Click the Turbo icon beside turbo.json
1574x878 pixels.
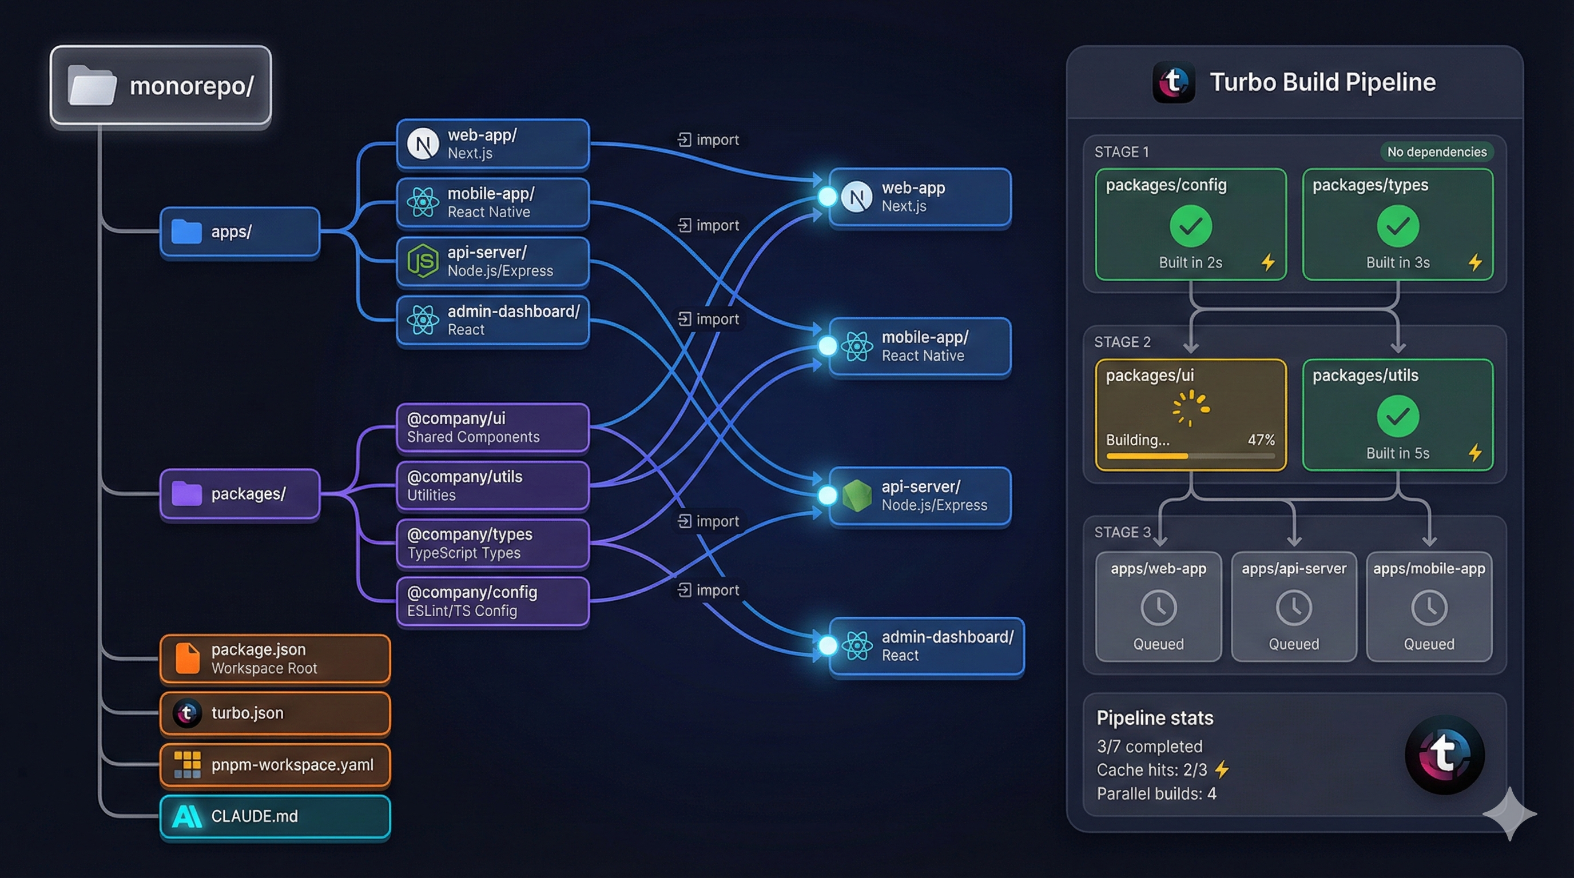pos(188,713)
